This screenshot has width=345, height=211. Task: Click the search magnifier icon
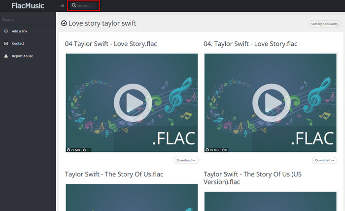(74, 6)
